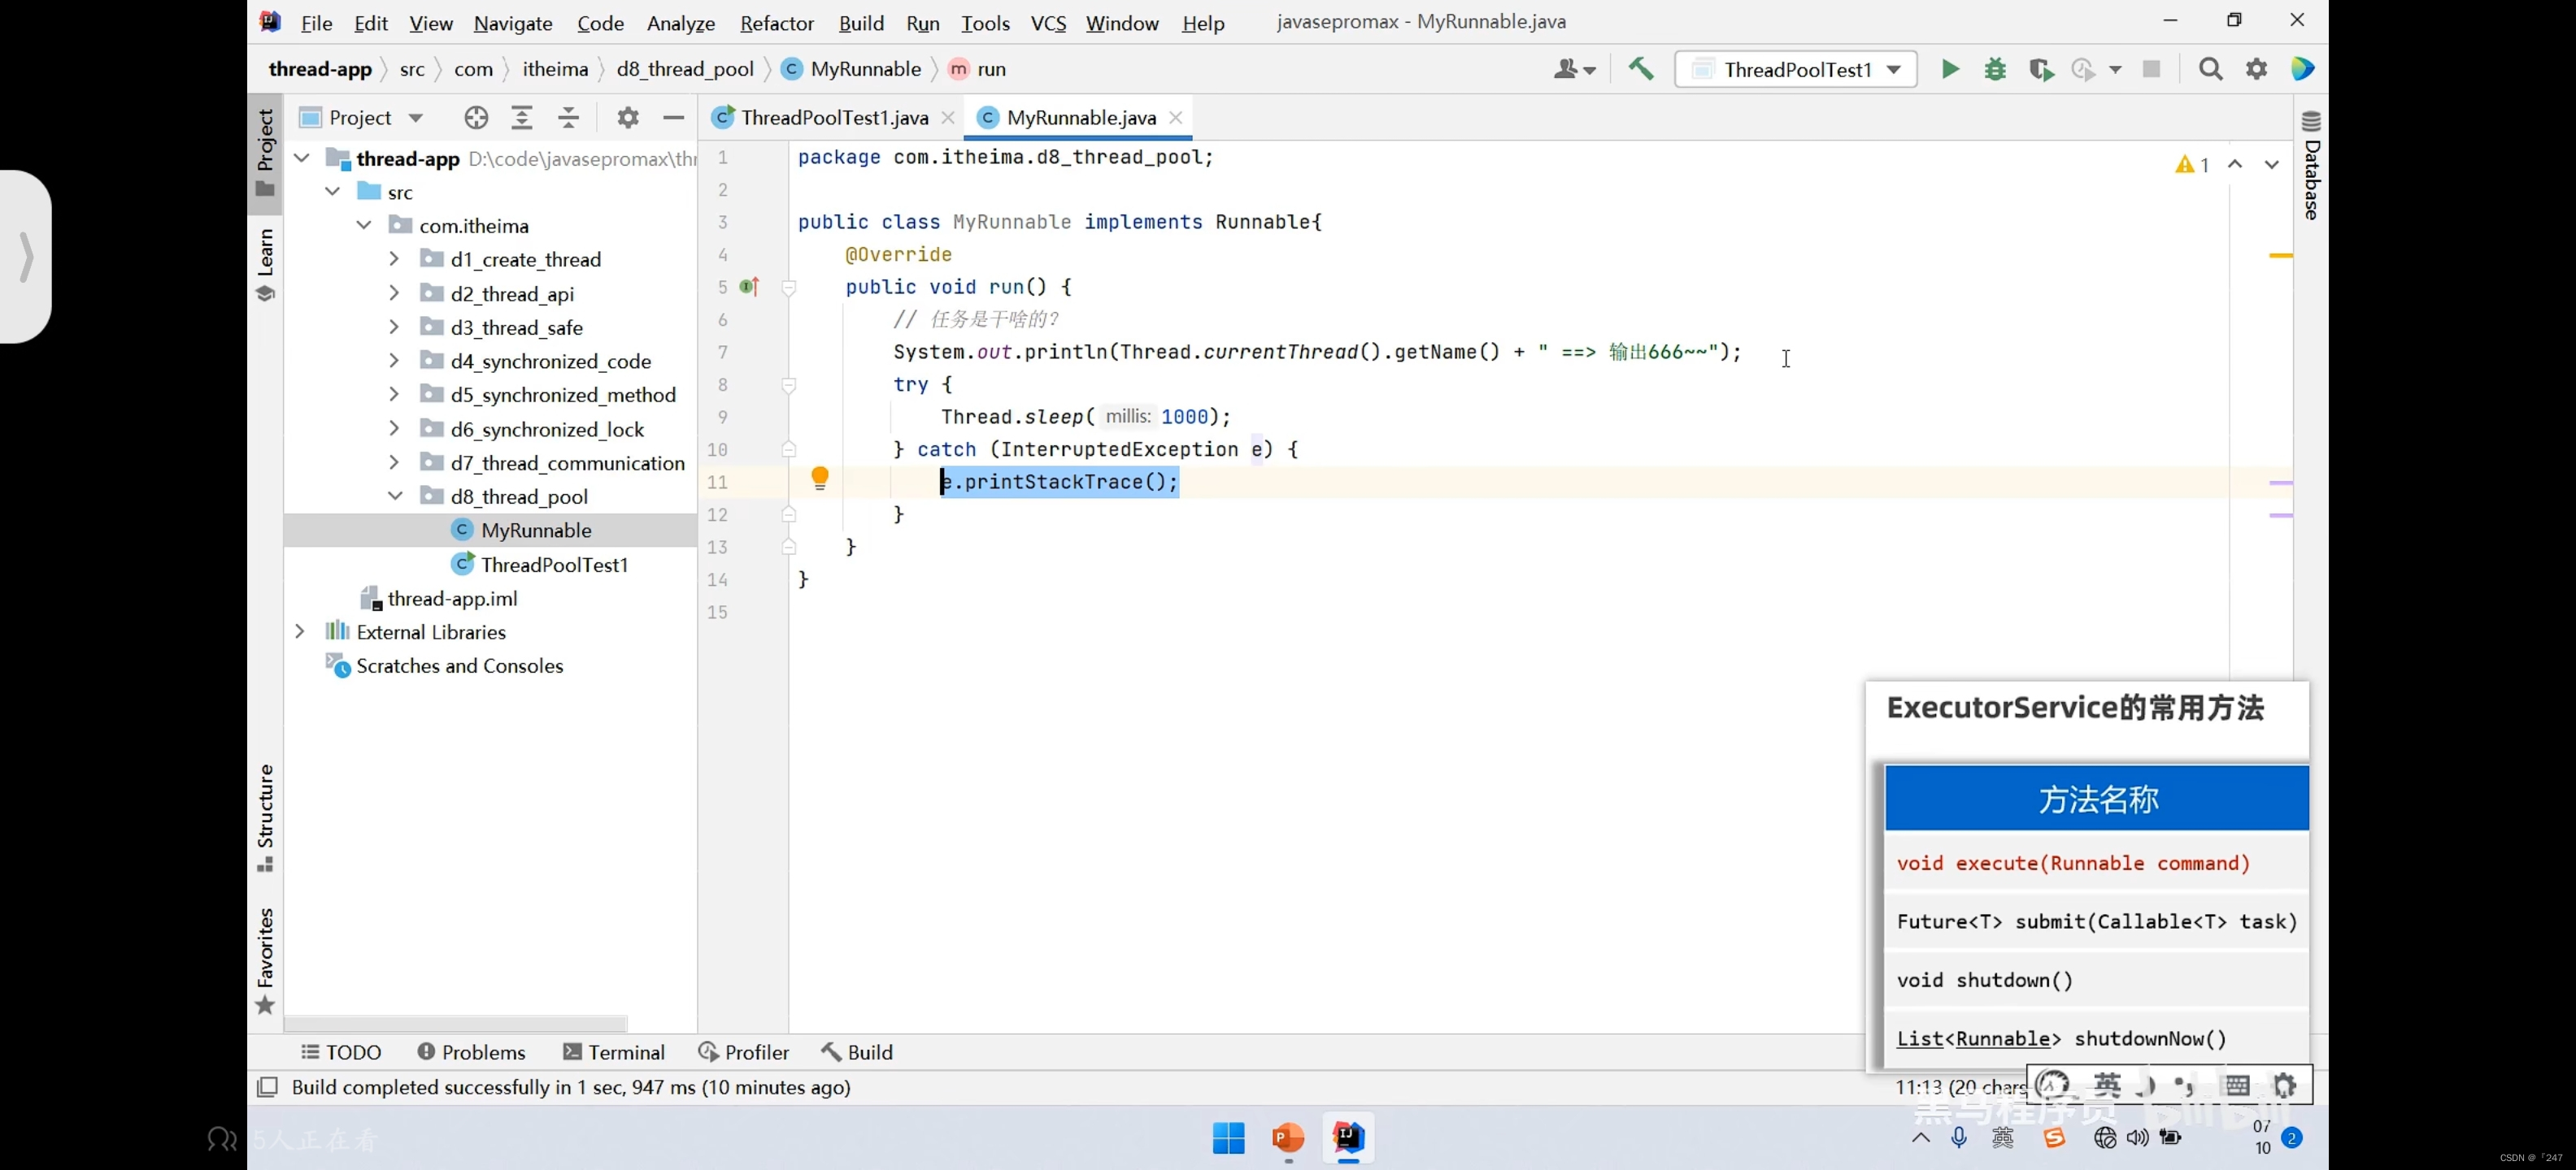Open run configuration dropdown ThreadPoolTest1
Image resolution: width=2576 pixels, height=1170 pixels.
click(x=1795, y=69)
